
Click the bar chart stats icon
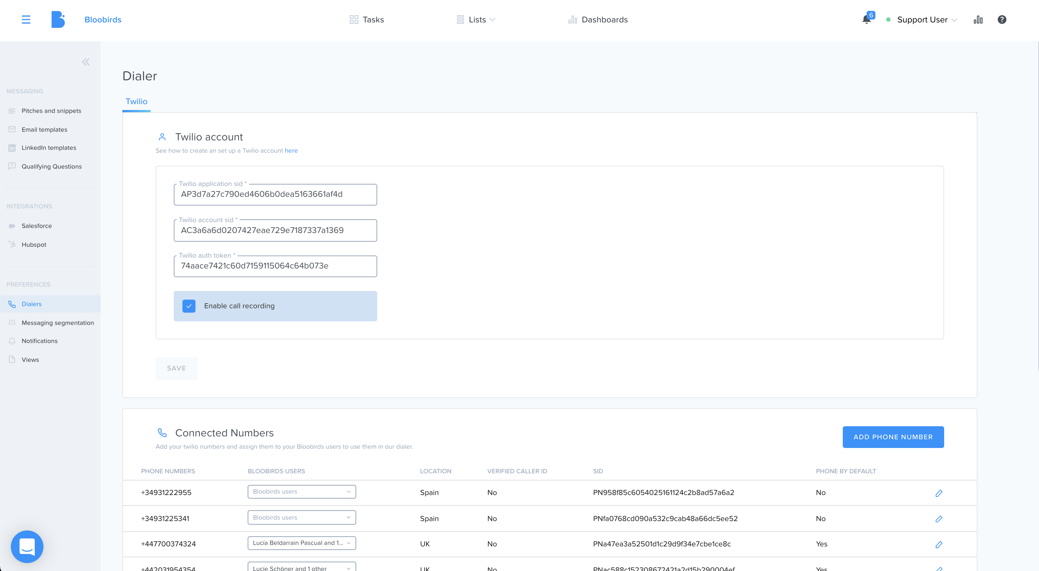(x=978, y=19)
